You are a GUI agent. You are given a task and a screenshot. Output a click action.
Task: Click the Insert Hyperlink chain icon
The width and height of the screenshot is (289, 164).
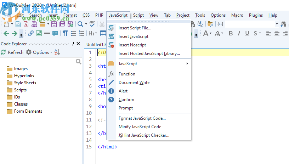click(31, 34)
